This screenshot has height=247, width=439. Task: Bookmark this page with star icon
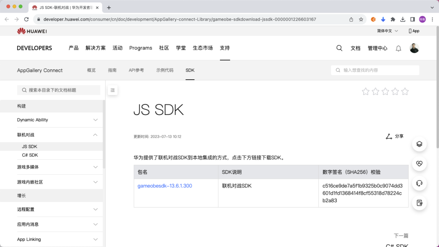(361, 19)
